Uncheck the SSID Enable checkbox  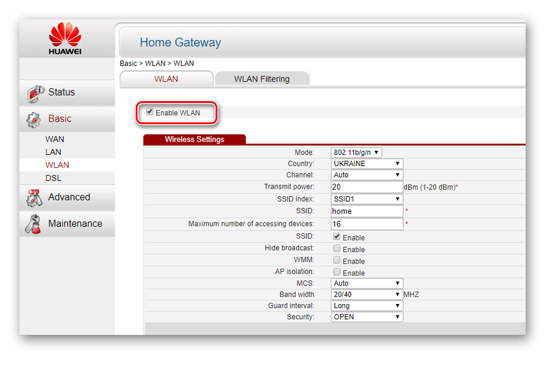tap(337, 237)
